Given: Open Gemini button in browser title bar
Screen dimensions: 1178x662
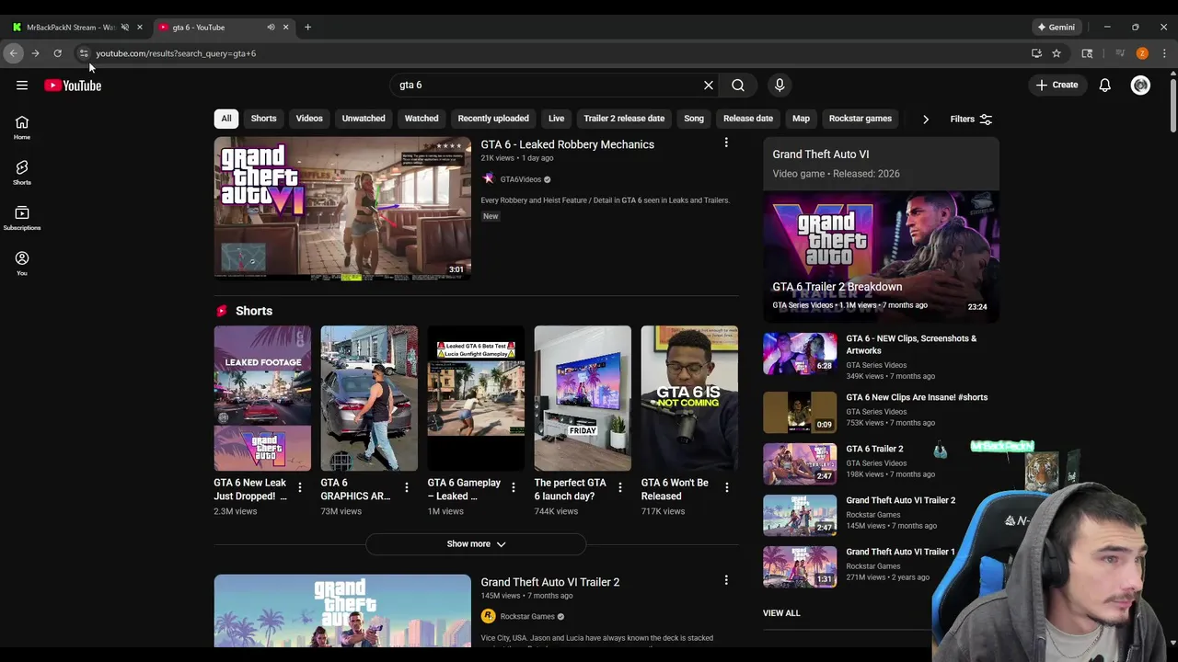Looking at the screenshot, I should 1056,28.
